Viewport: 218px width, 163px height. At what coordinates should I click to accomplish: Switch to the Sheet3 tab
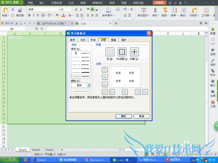point(49,150)
